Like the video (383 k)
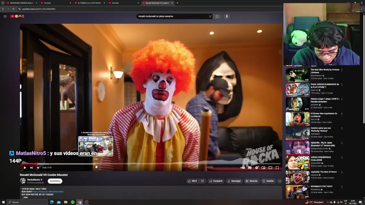The height and width of the screenshot is (205, 365). [x=192, y=181]
